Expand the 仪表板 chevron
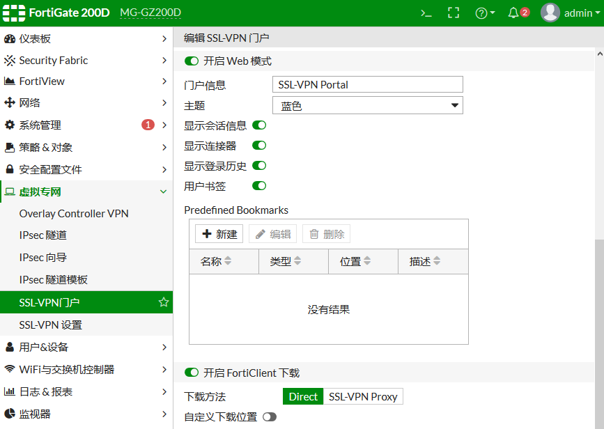Viewport: 604px width, 429px height. tap(164, 38)
